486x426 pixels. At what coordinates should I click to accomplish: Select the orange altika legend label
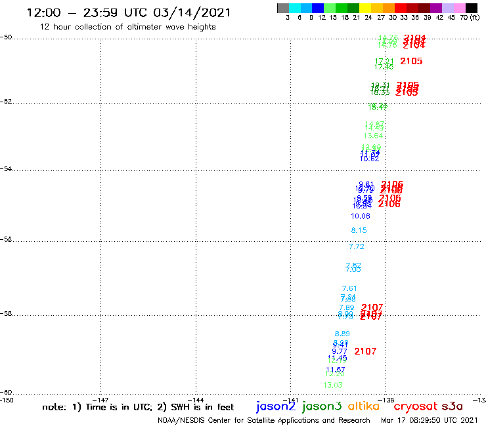tap(364, 406)
